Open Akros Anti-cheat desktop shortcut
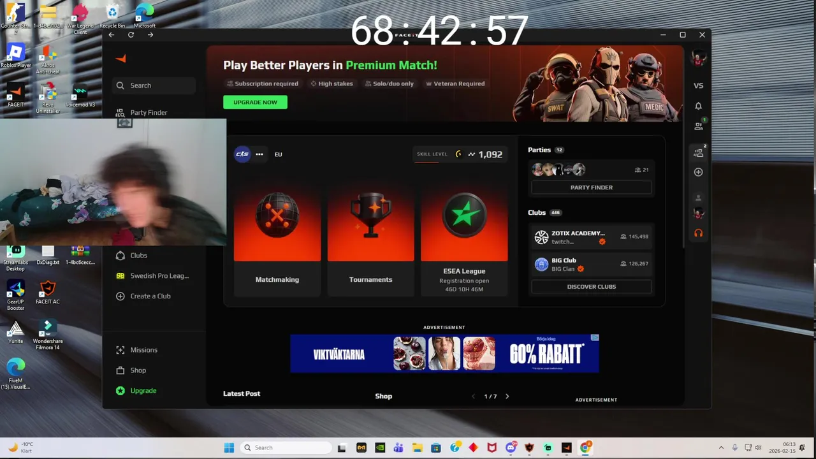Viewport: 816px width, 459px height. [x=48, y=59]
